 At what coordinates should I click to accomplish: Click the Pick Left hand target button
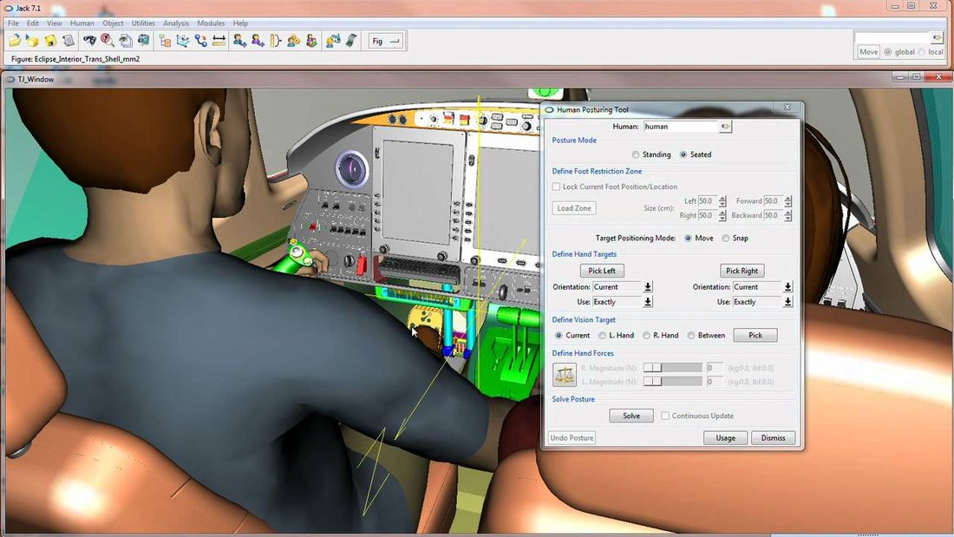click(601, 270)
